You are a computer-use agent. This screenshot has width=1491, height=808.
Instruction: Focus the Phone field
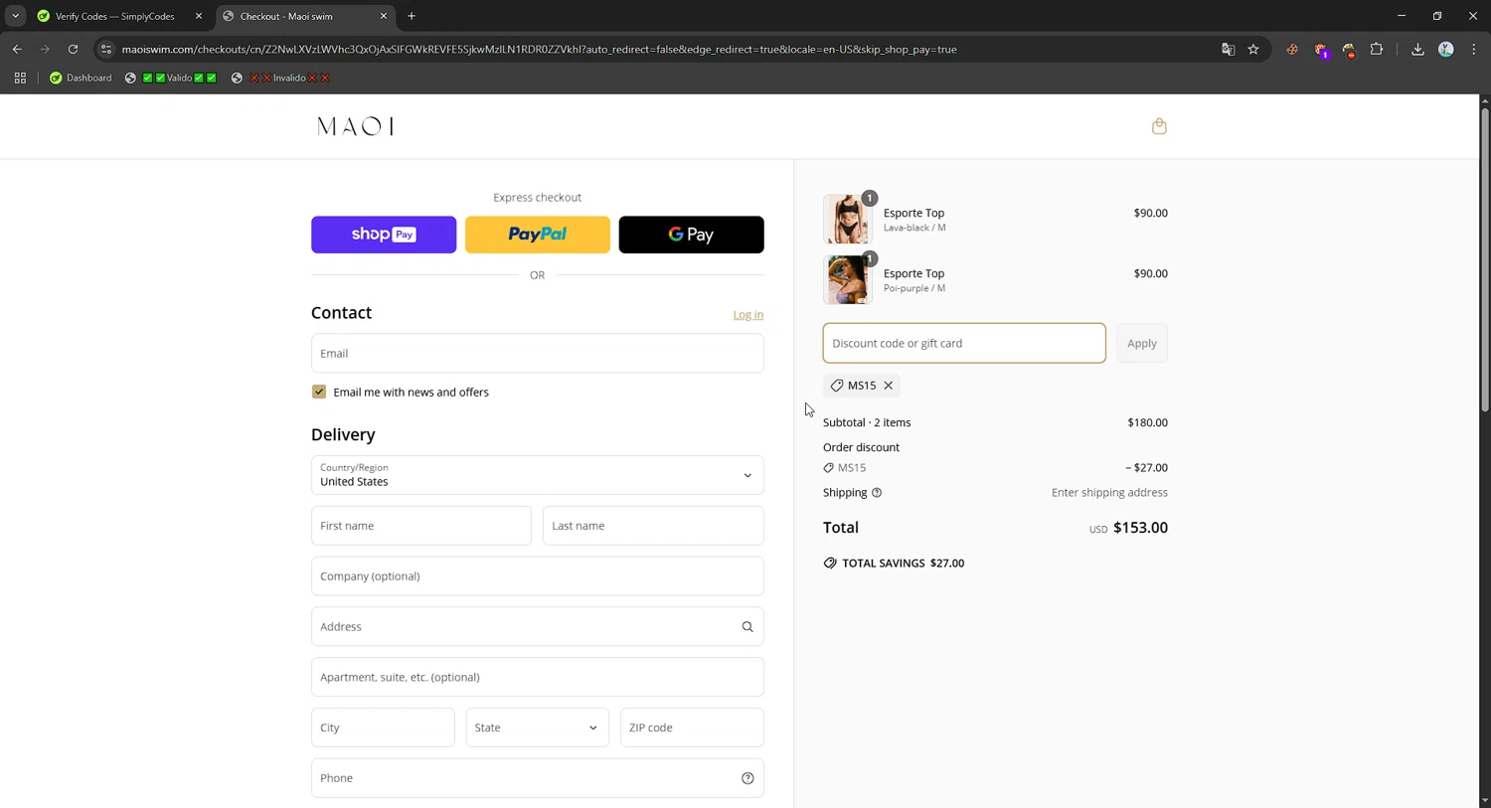pos(537,778)
